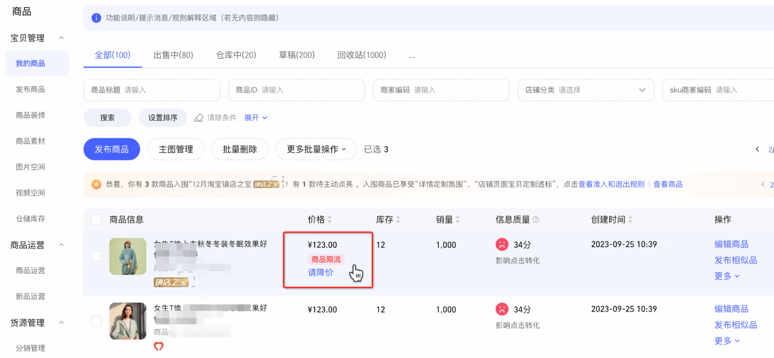Click 发布相似品 in first row
This screenshot has height=358, width=774.
736,260
